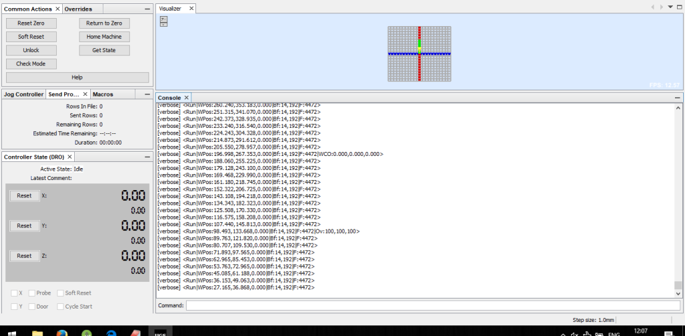Minimize the Common Actions panel
This screenshot has width=685, height=336.
click(x=148, y=9)
